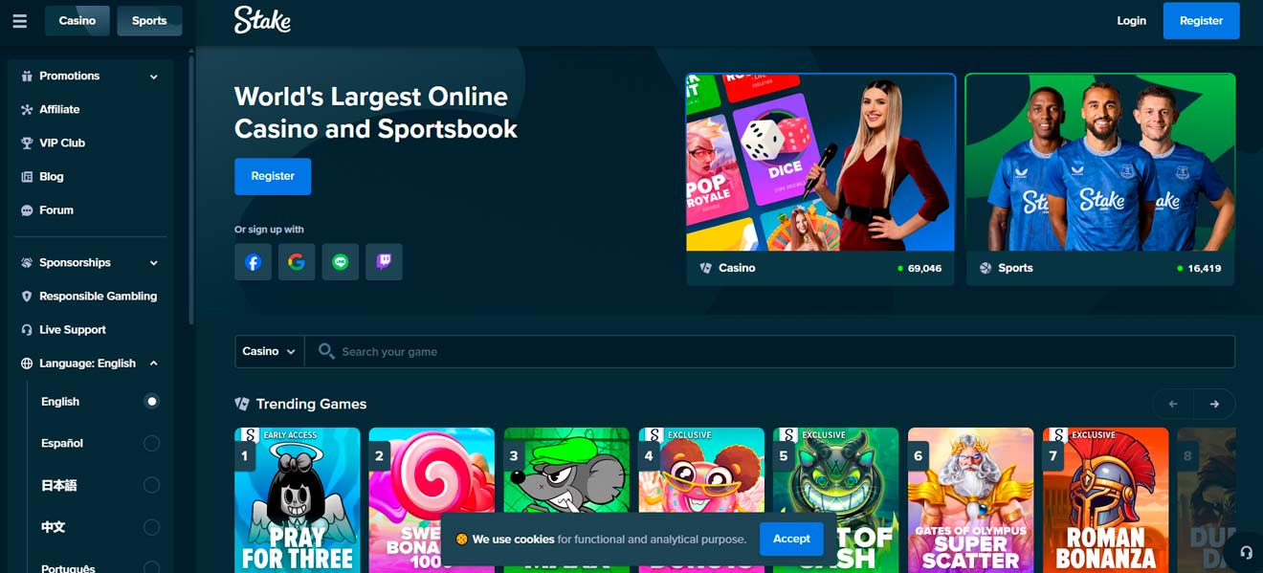
Task: Open the hamburger menu icon
Action: [x=19, y=20]
